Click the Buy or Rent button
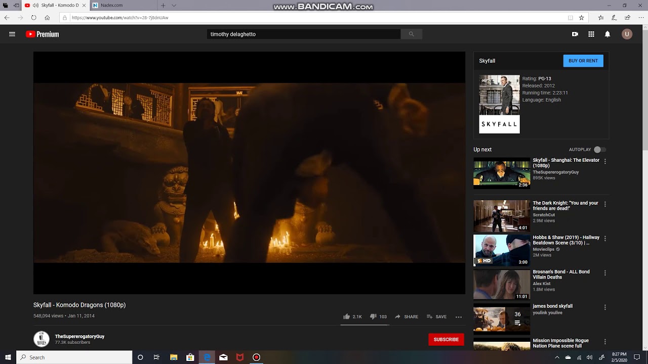The height and width of the screenshot is (364, 648). coord(583,61)
